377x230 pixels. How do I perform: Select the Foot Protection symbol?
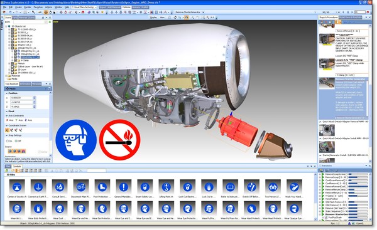pos(102,187)
